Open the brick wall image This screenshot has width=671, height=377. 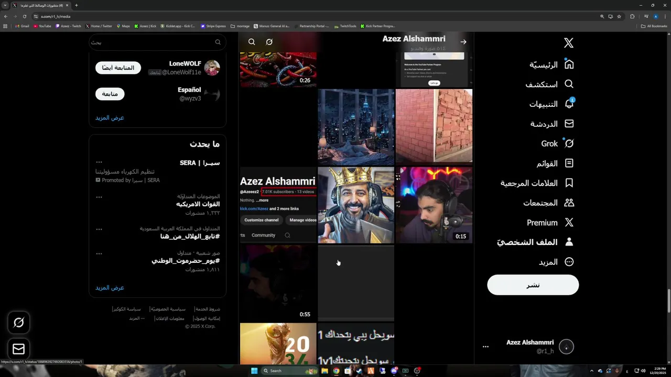(434, 126)
